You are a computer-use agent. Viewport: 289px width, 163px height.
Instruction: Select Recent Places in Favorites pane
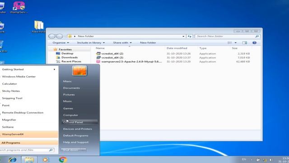(71, 62)
